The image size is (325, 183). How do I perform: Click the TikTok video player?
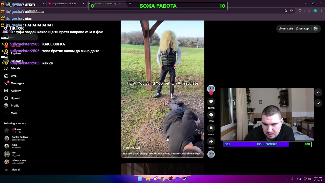(162, 89)
